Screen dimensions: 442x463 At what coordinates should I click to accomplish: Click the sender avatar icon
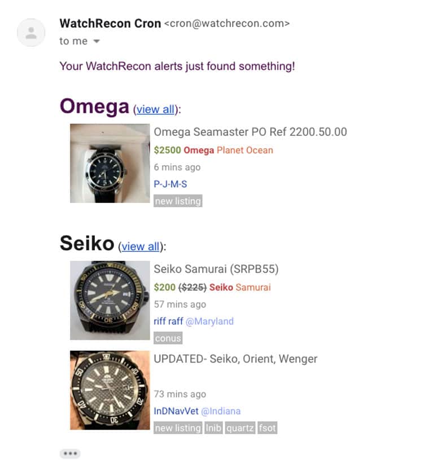(x=31, y=33)
